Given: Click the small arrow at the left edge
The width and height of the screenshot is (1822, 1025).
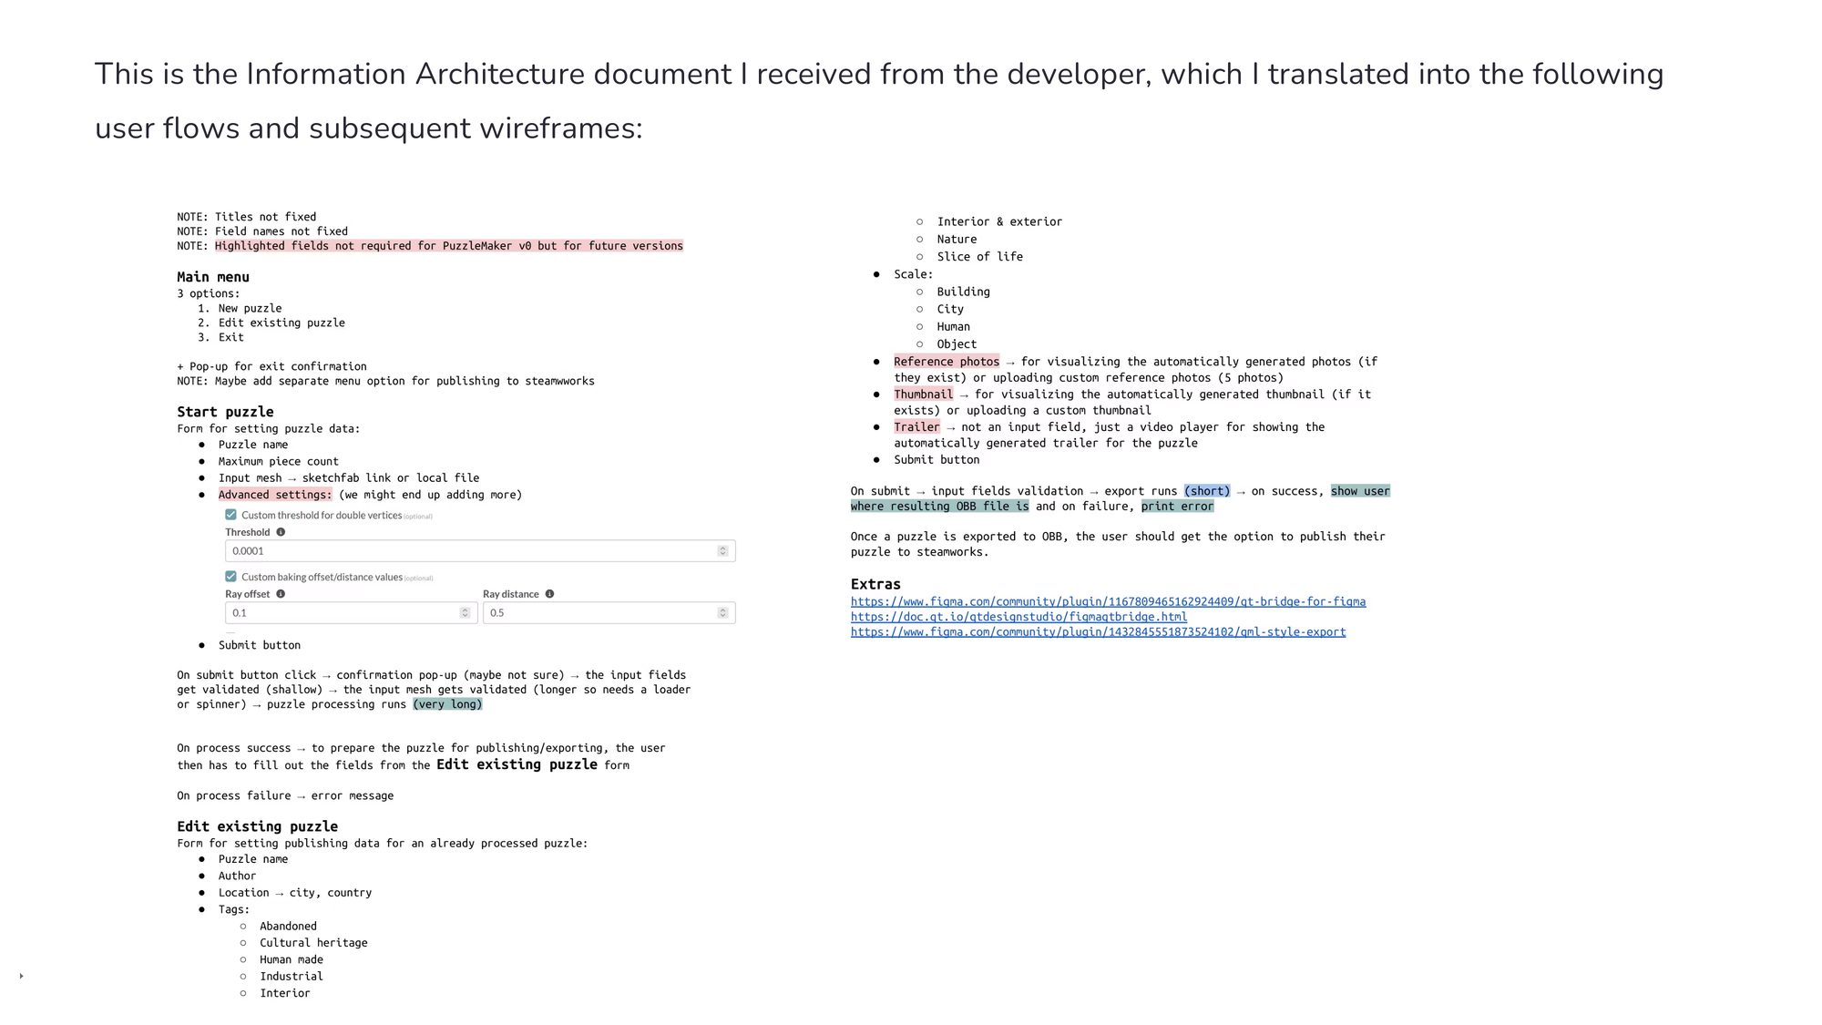Looking at the screenshot, I should pos(21,976).
